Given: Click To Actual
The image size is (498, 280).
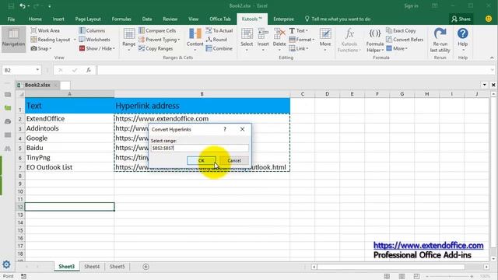Looking at the screenshot, I should (x=219, y=30).
